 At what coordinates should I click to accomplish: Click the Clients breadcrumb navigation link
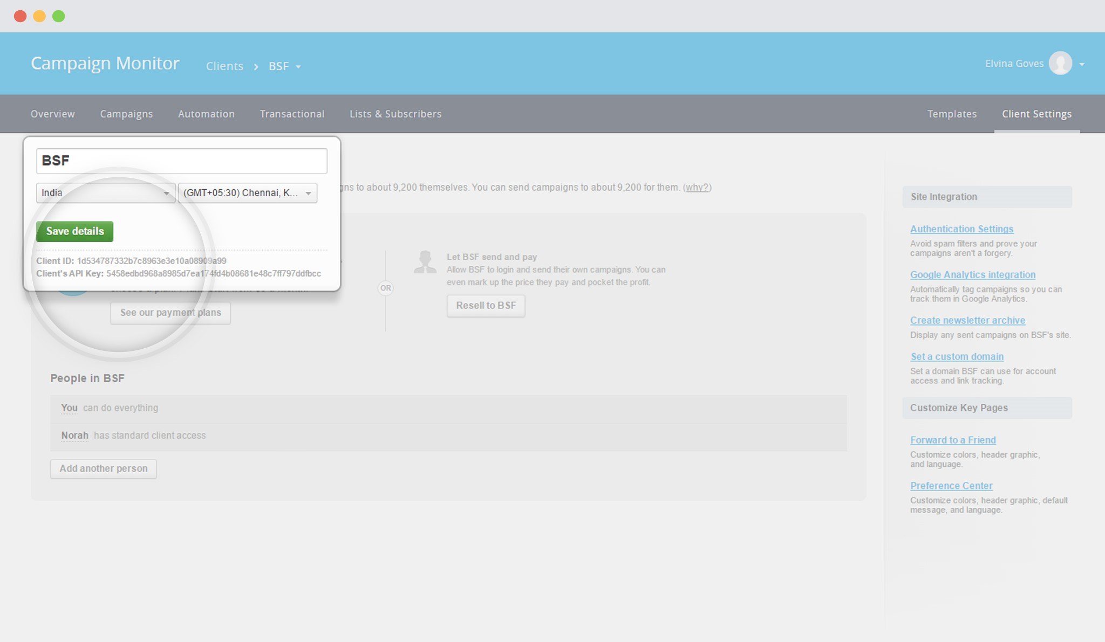(x=225, y=66)
